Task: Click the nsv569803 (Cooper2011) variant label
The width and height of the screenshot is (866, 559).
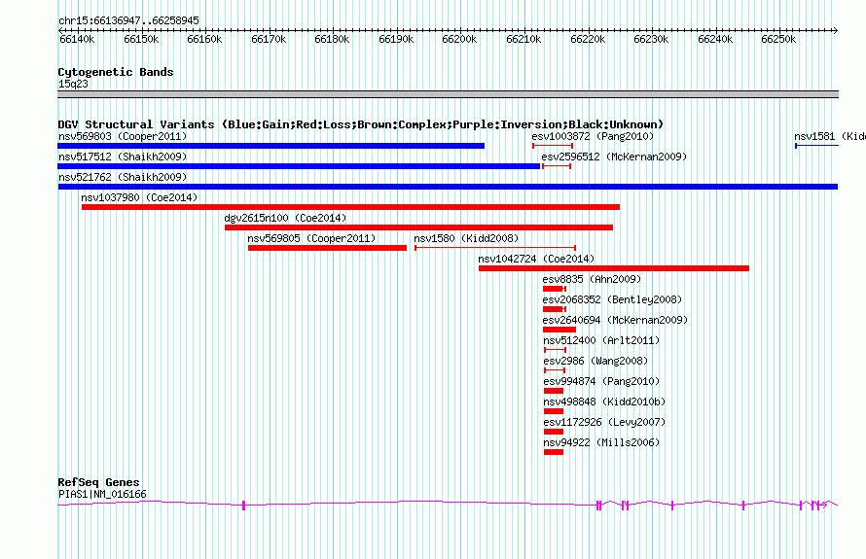Action: pos(123,136)
